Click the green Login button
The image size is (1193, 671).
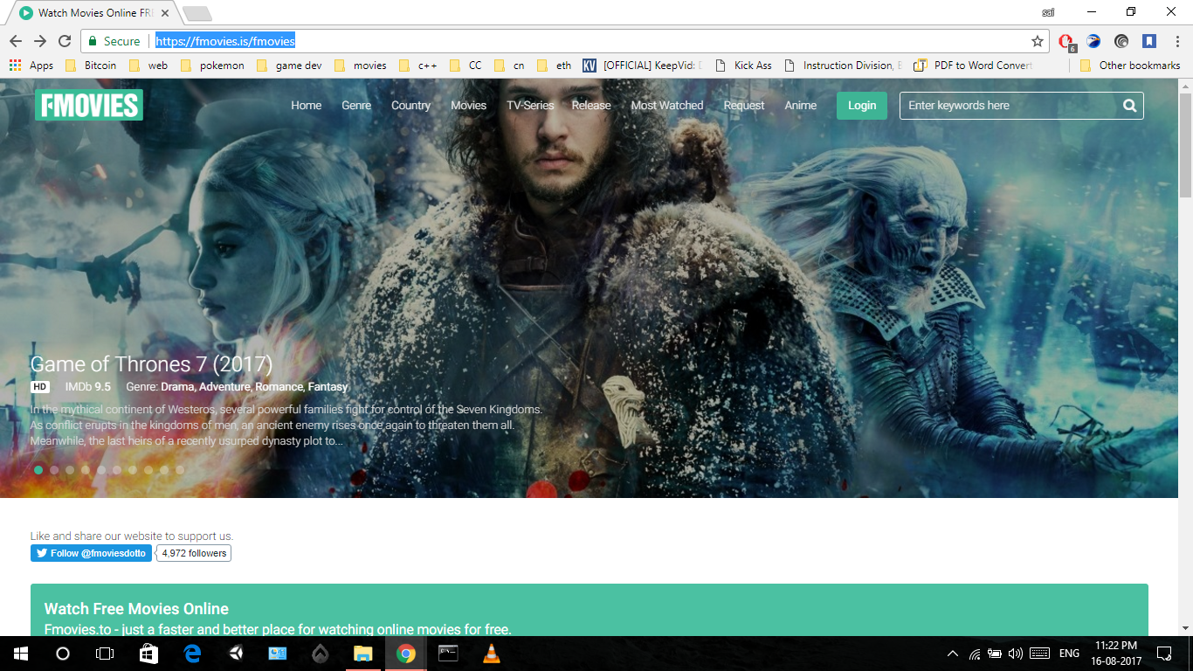click(x=862, y=106)
